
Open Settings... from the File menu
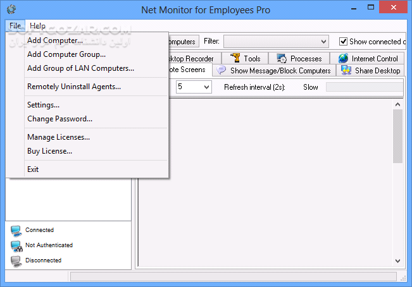(x=87, y=105)
